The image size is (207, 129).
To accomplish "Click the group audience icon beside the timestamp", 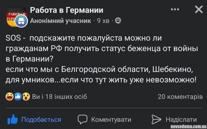I will click(x=118, y=21).
